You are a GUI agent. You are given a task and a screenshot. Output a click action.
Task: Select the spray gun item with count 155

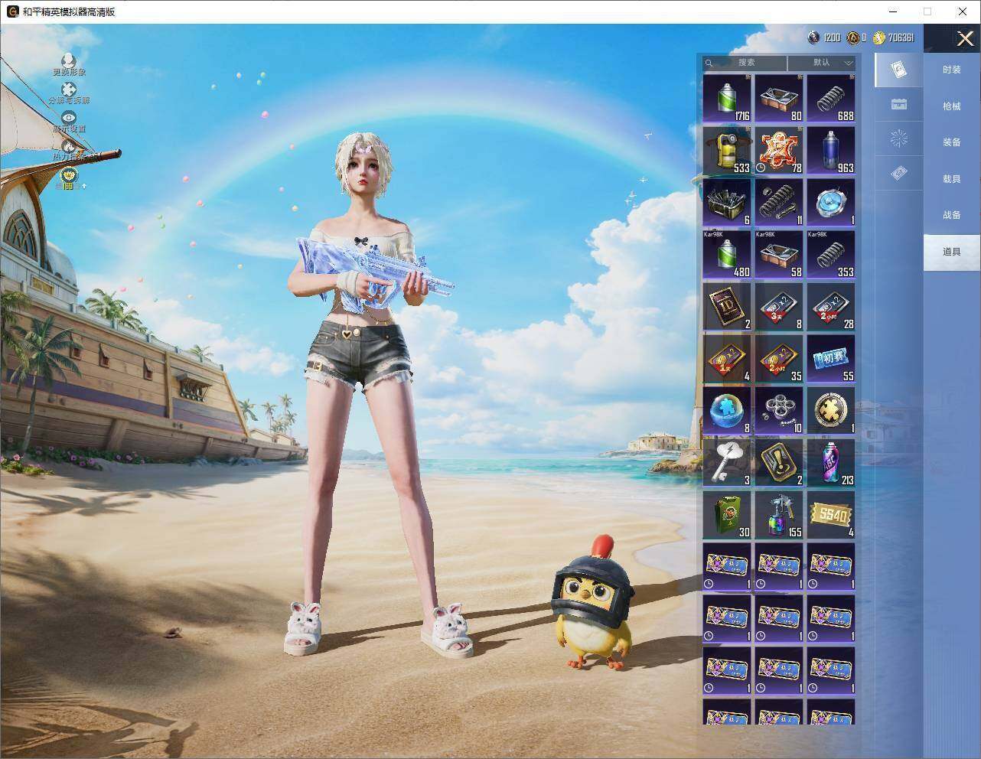point(779,514)
